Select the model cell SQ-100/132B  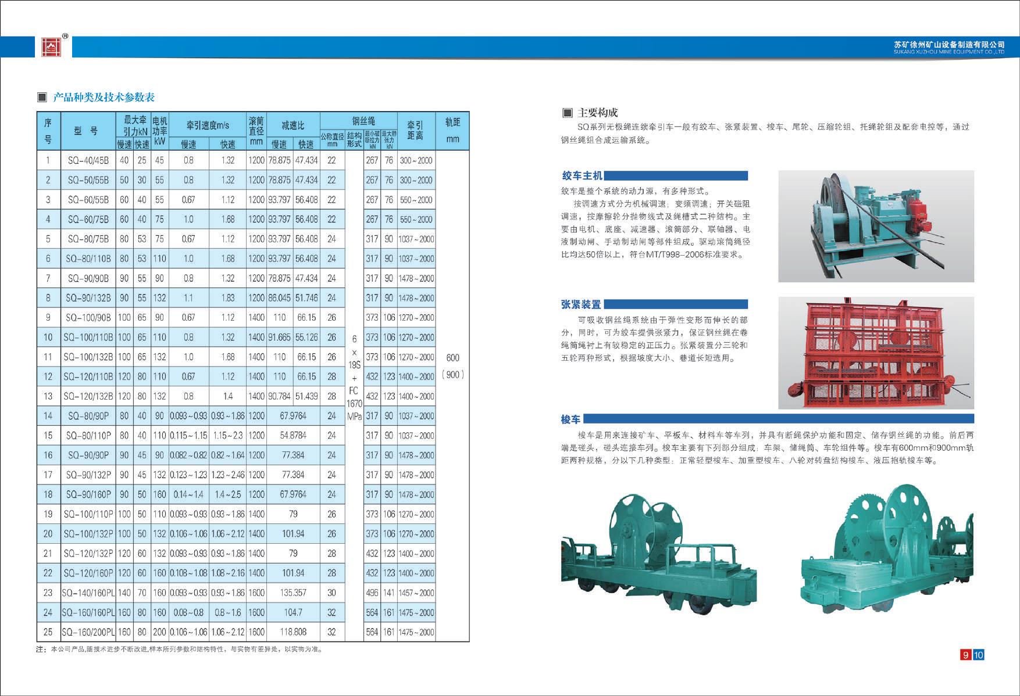point(88,357)
